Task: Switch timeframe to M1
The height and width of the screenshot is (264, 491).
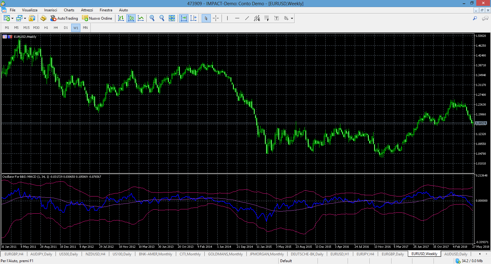Action: tap(7, 28)
